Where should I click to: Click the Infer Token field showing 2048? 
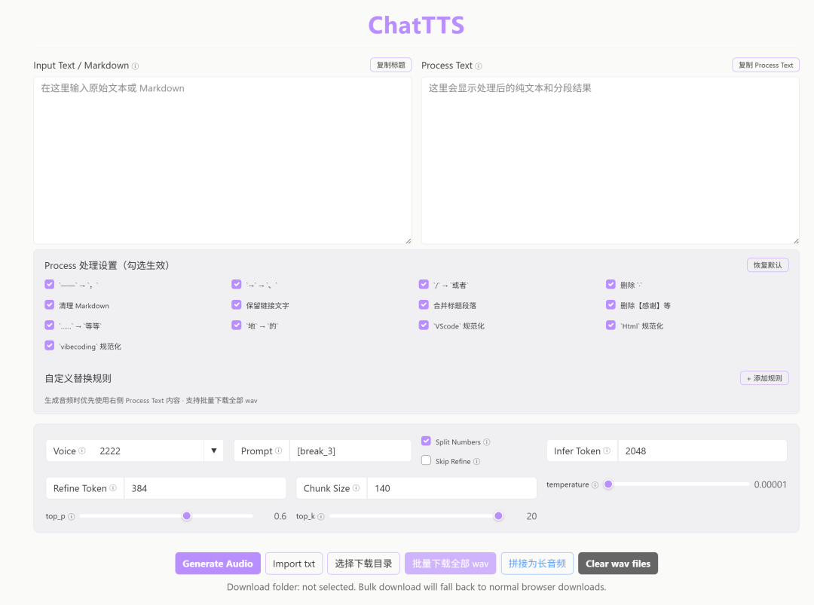[x=702, y=451]
